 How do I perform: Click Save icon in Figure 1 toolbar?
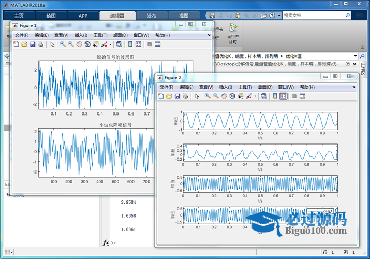click(x=33, y=45)
